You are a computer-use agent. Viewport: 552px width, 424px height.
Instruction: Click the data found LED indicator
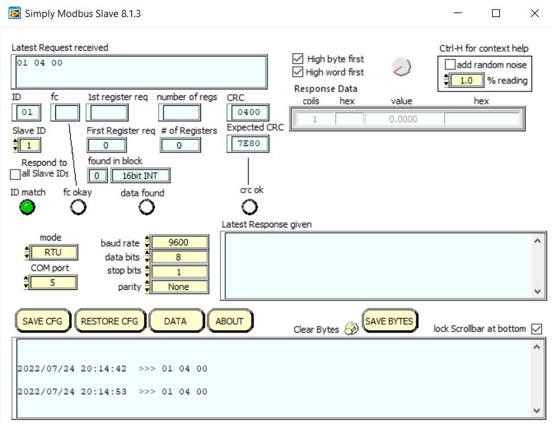point(146,207)
